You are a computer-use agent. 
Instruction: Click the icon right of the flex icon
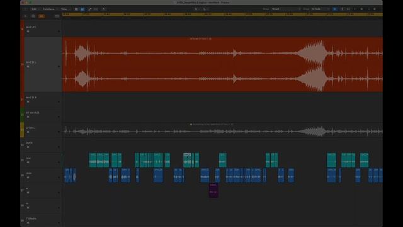click(96, 9)
